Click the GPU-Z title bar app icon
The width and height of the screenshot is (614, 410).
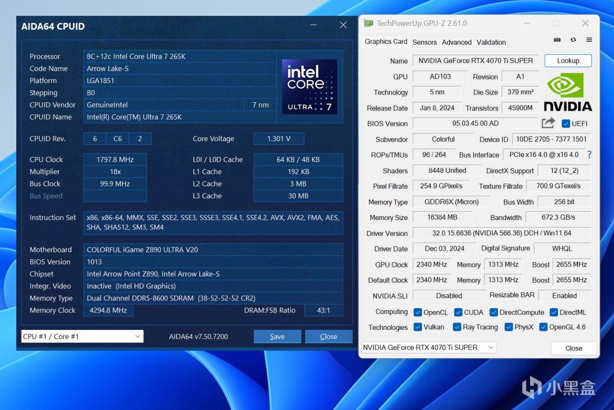[368, 23]
